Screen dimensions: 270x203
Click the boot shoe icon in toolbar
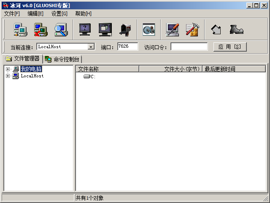click(x=236, y=30)
